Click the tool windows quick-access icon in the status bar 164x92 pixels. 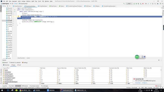(x=1, y=88)
